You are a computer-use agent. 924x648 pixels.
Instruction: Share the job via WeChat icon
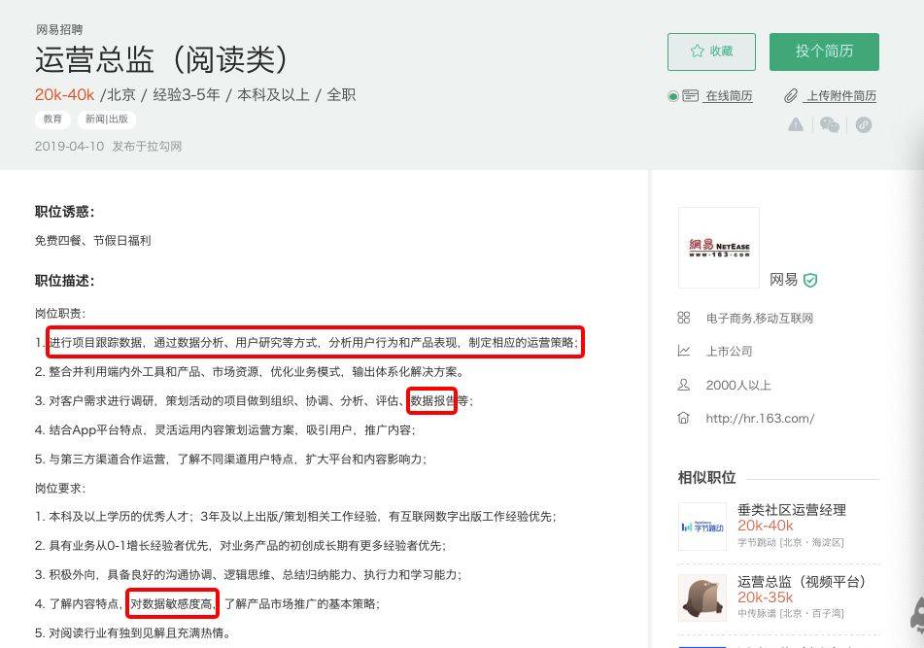[829, 124]
